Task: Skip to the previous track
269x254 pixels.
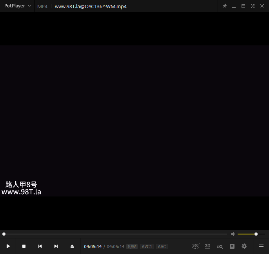Action: (40, 246)
